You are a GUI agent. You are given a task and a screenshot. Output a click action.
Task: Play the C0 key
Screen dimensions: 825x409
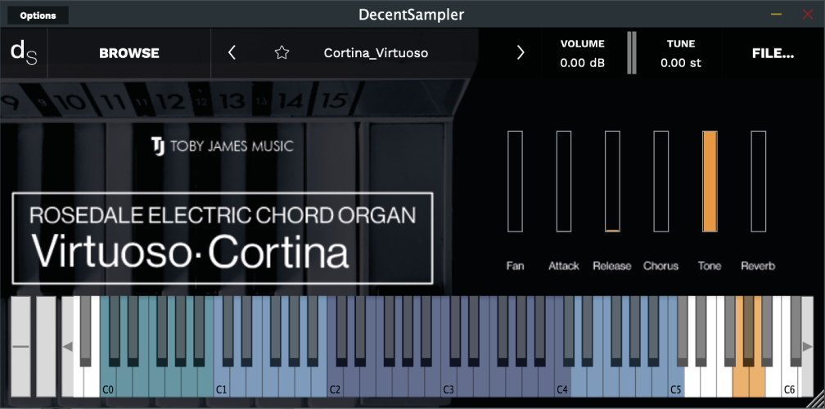(x=108, y=384)
